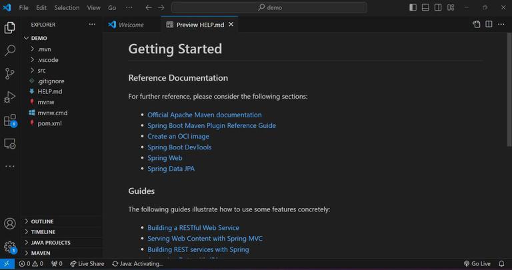Toggle the primary side bar layout button

[413, 7]
